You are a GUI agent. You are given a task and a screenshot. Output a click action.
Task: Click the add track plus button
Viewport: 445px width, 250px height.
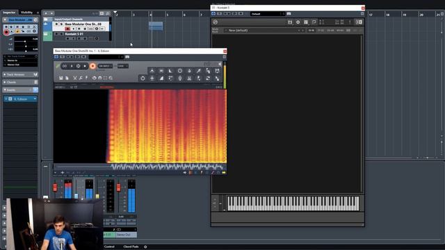pyautogui.click(x=46, y=13)
